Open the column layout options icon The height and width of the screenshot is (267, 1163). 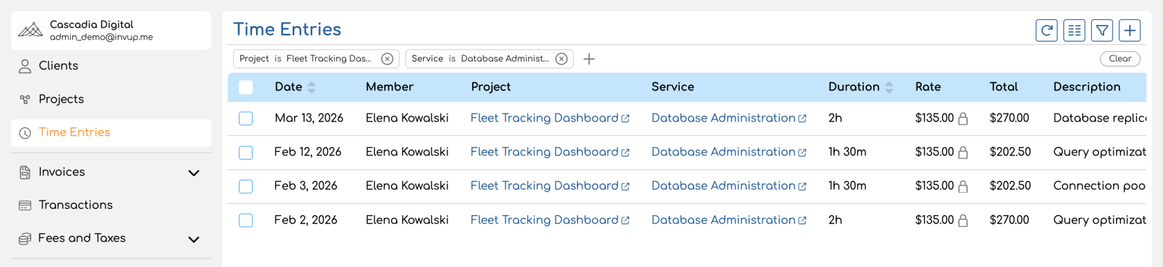tap(1074, 30)
